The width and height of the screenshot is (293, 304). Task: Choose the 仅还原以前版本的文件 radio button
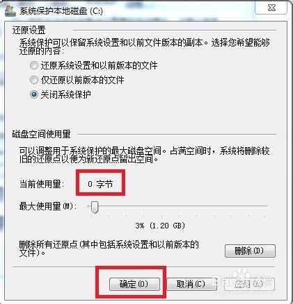(x=34, y=80)
